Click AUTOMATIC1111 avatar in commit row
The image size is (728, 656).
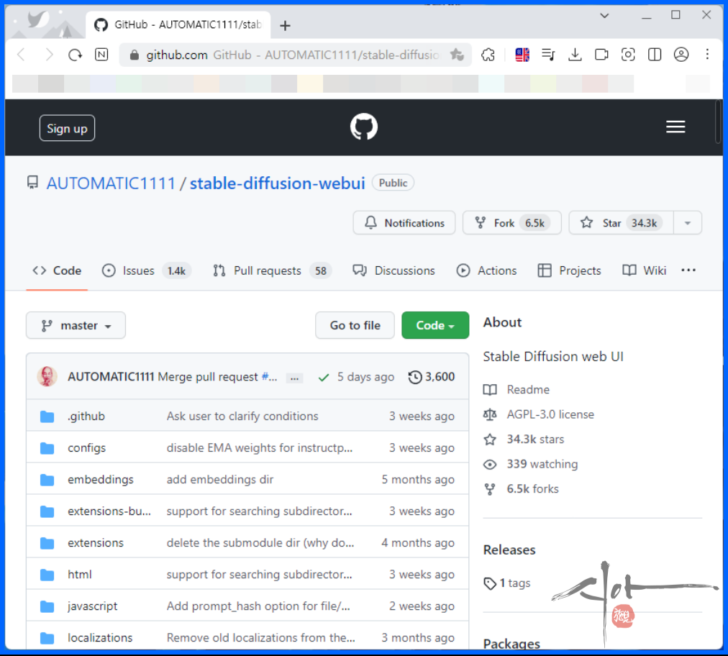[47, 376]
